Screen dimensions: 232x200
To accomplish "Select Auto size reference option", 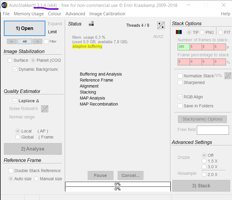I will (x=11, y=179).
